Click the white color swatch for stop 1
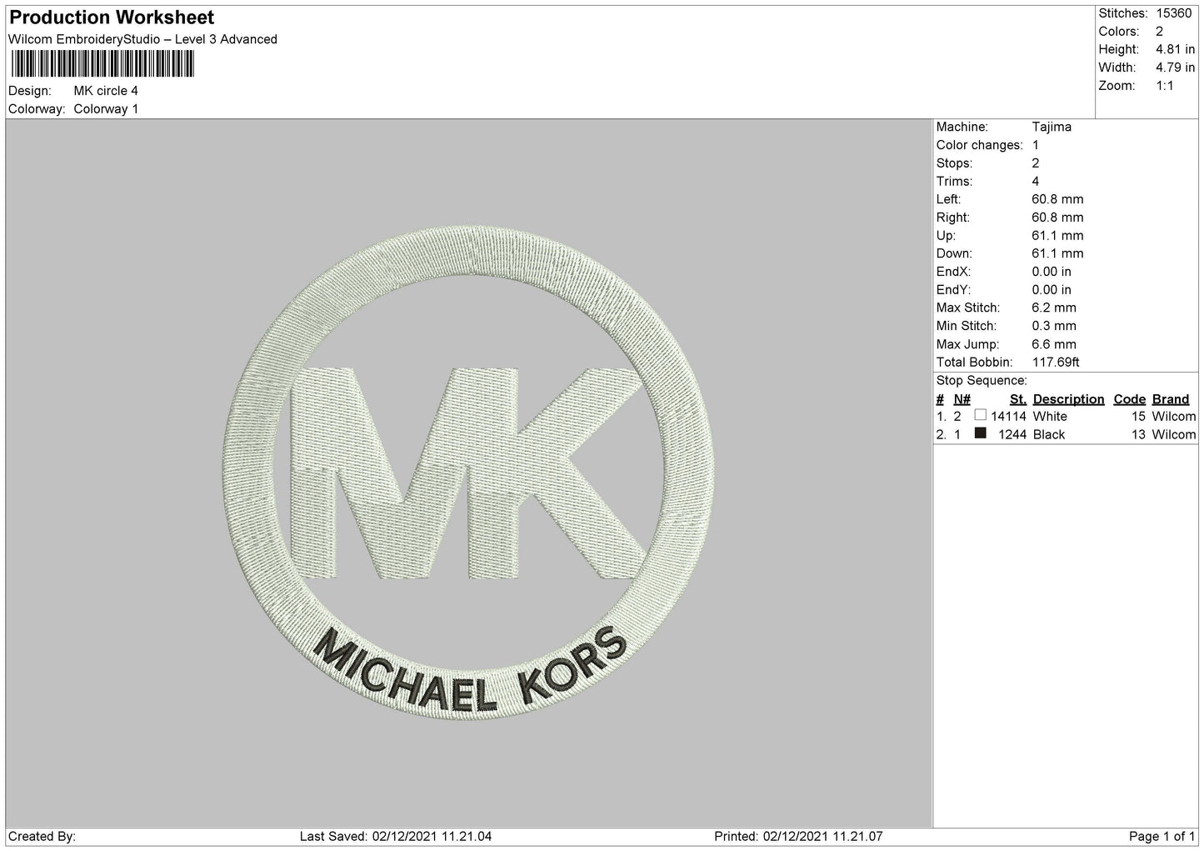The height and width of the screenshot is (851, 1204). coord(980,415)
